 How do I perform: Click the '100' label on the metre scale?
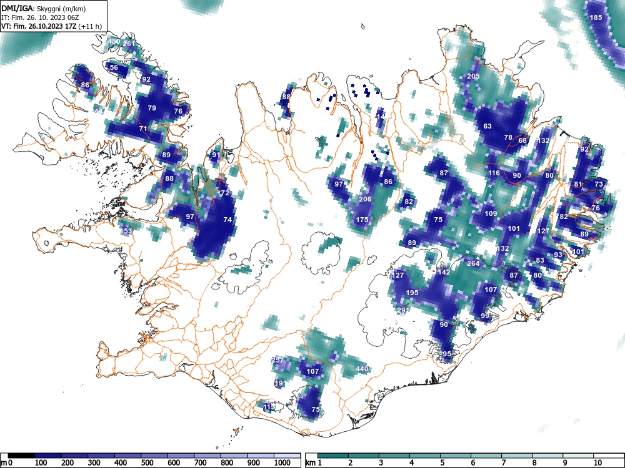coord(41,463)
